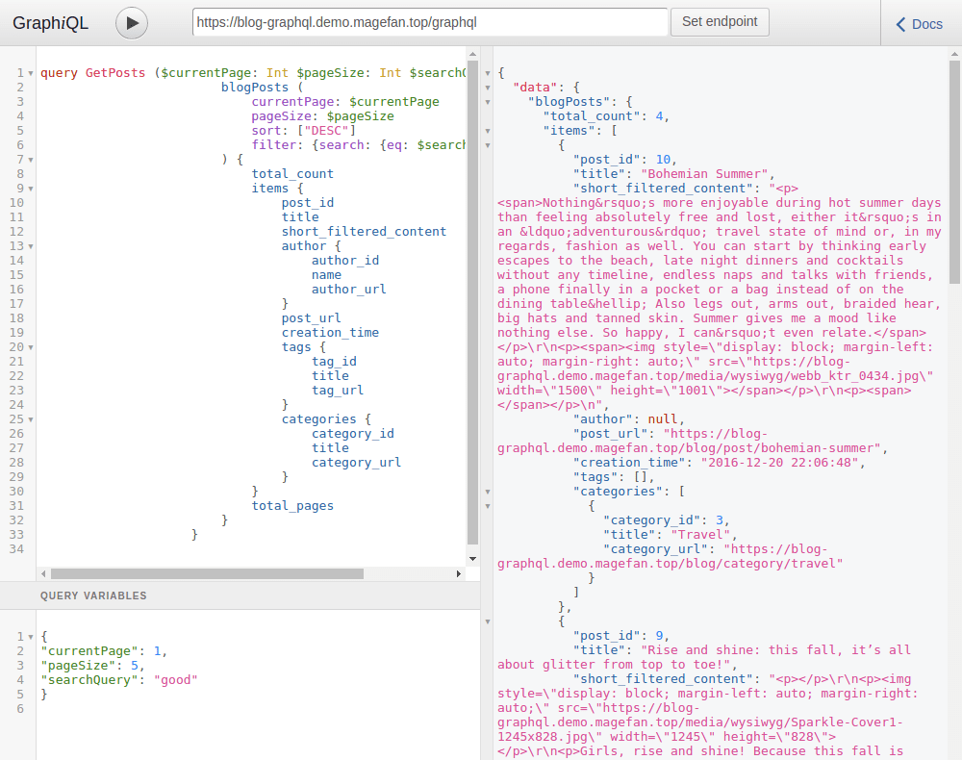Click the query editor horizontal scrollbar thumb
The height and width of the screenshot is (760, 962).
tap(208, 573)
